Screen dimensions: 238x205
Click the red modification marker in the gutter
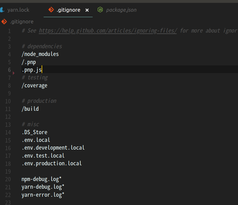[13, 73]
